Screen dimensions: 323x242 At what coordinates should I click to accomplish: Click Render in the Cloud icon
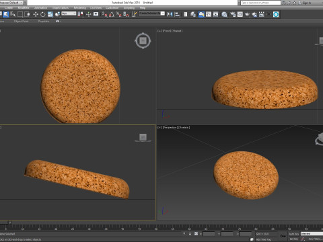pos(254,15)
